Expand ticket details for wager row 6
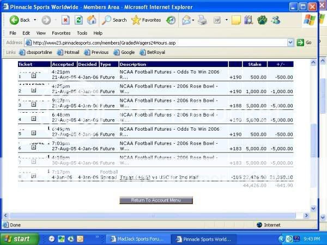The height and width of the screenshot is (245, 327). point(34,148)
